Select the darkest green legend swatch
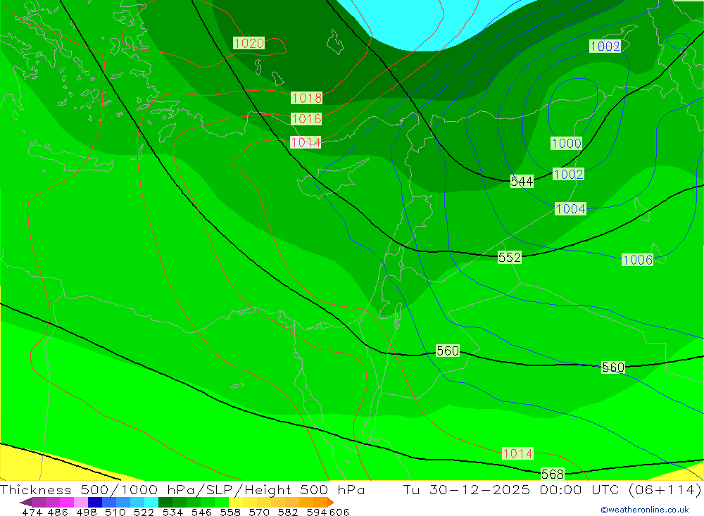This screenshot has height=516, width=704. click(x=165, y=502)
